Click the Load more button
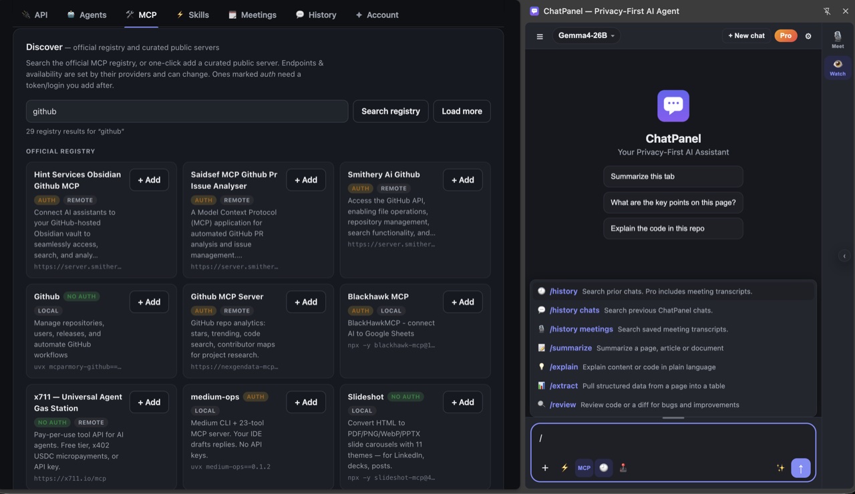The width and height of the screenshot is (855, 494). [x=462, y=111]
